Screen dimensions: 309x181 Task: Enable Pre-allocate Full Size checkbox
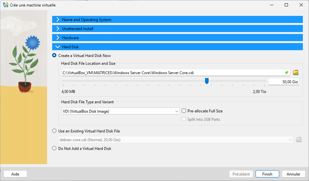(x=184, y=111)
